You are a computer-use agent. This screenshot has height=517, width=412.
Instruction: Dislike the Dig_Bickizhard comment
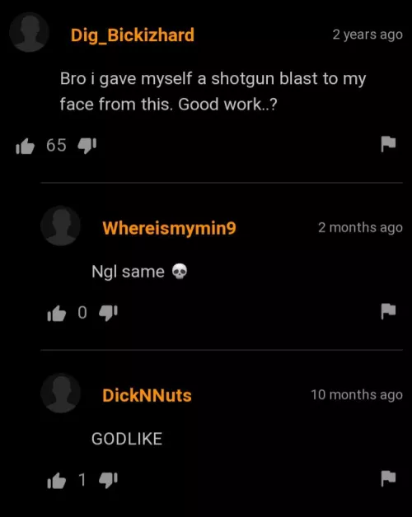tap(87, 146)
